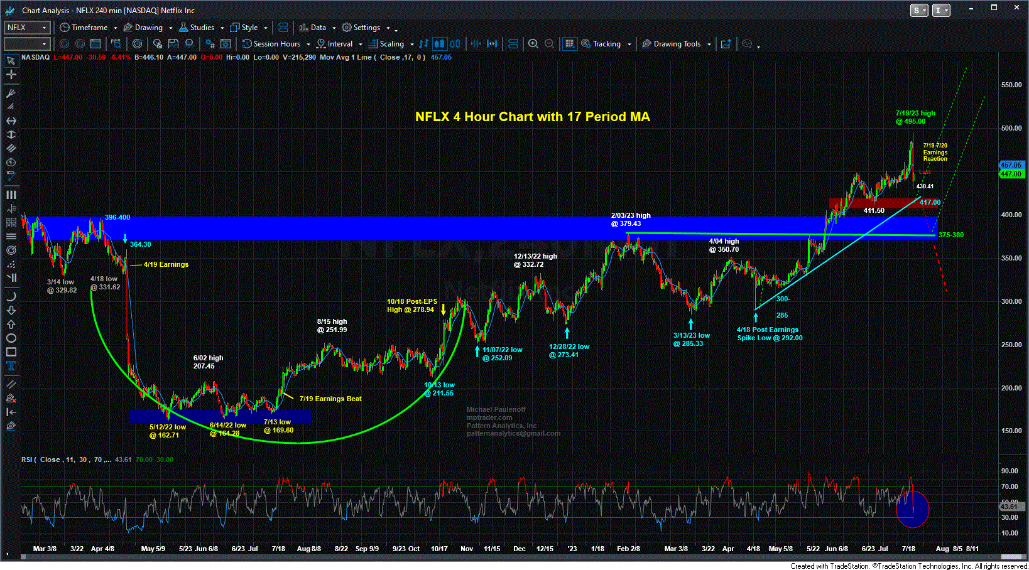Choose the horizontal double-arrow line tool
1029x570 pixels.
coord(11,121)
